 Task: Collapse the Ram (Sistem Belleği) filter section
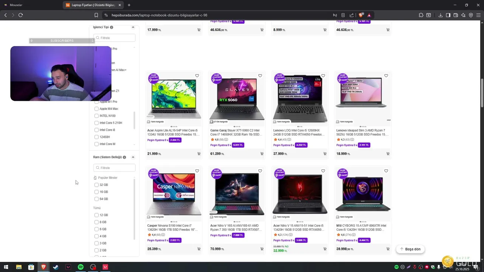133,157
